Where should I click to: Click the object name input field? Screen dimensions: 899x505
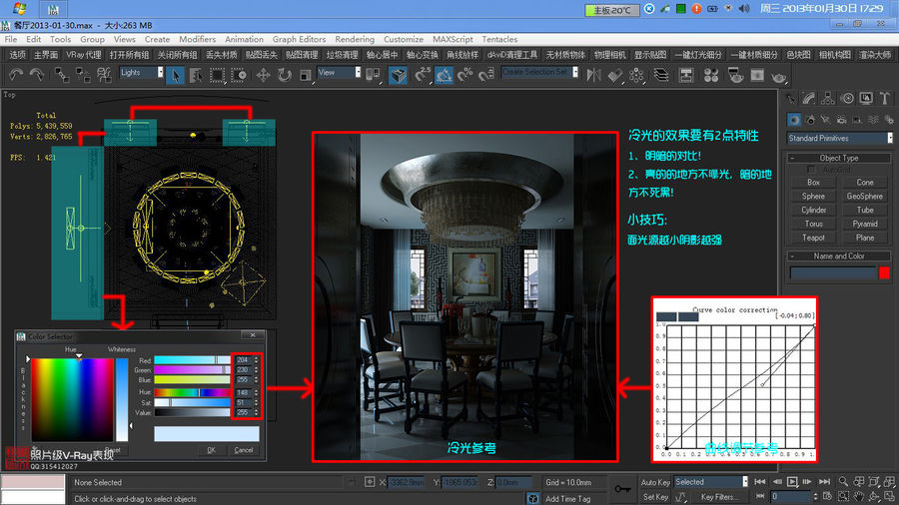click(x=833, y=273)
